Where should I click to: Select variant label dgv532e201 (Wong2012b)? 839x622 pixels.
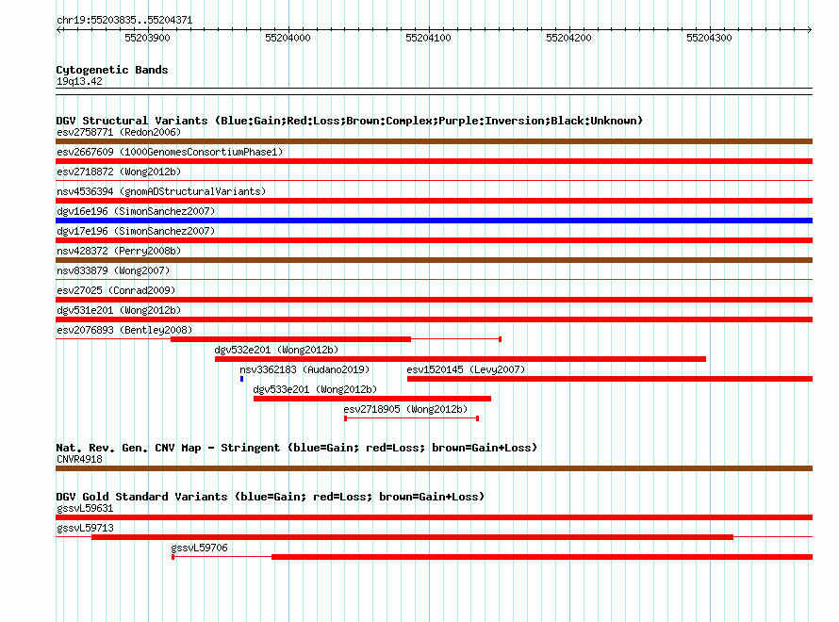276,350
